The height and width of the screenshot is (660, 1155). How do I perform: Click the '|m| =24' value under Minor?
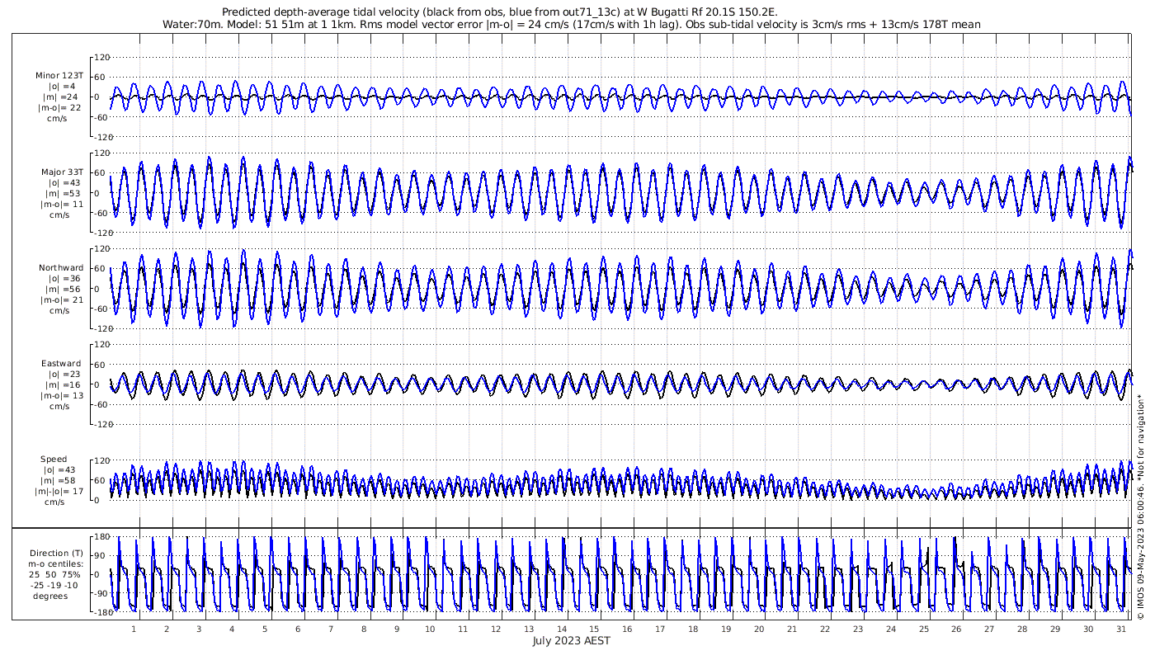pyautogui.click(x=61, y=97)
